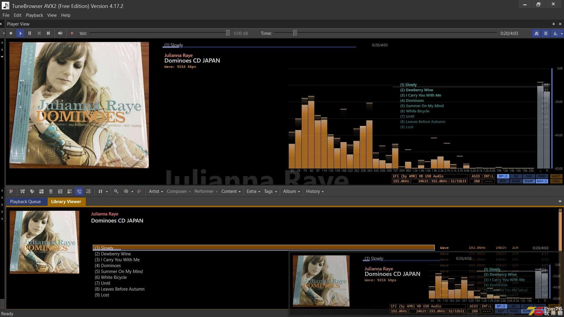The image size is (564, 317).
Task: Skip to the previous track
Action: (39, 33)
